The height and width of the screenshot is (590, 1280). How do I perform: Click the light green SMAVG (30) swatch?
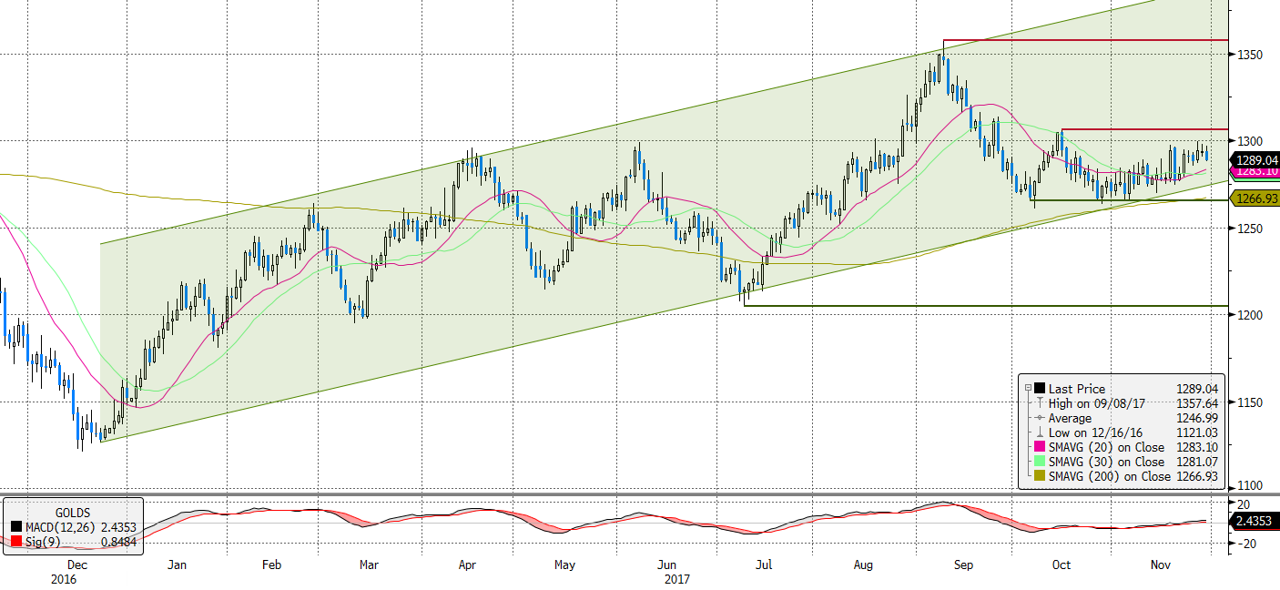(x=1040, y=462)
